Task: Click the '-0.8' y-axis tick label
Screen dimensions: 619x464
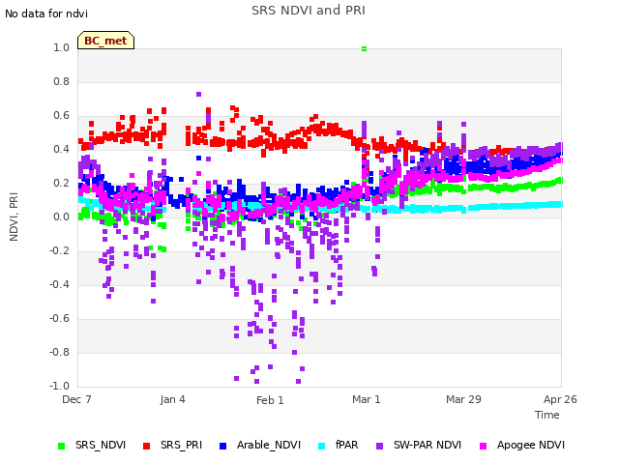Action: [60, 352]
